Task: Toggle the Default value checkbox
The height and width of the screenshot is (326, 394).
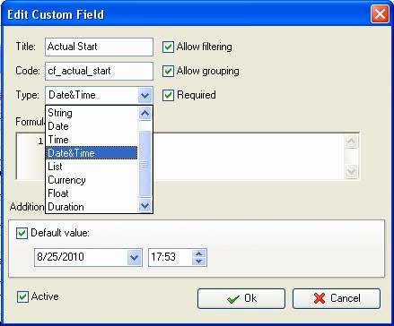Action: [x=22, y=233]
